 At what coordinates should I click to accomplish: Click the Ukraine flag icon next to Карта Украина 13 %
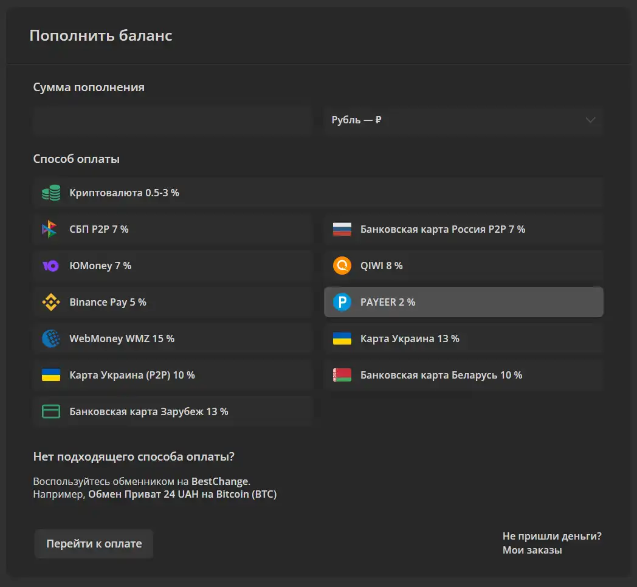342,338
